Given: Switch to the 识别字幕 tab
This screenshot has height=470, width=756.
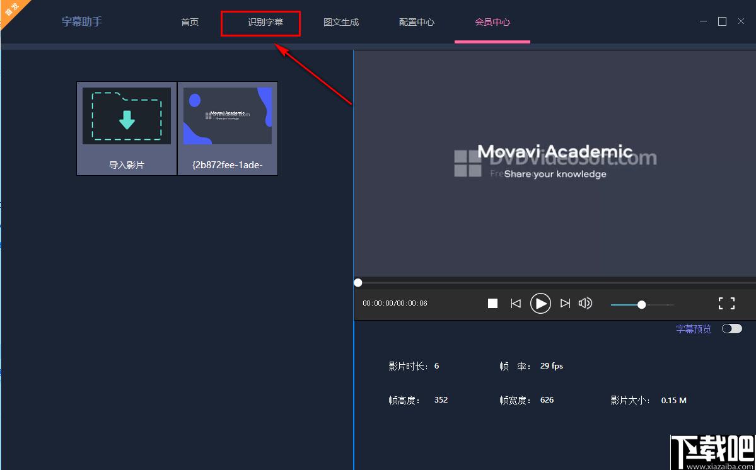Looking at the screenshot, I should 265,22.
